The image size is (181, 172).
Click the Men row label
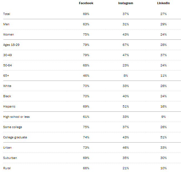click(x=6, y=24)
